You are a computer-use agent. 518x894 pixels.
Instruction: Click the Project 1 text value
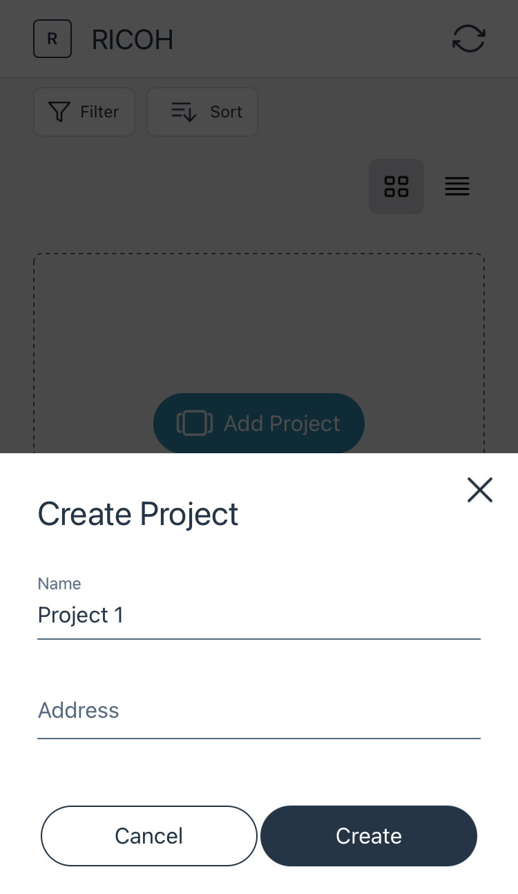tap(81, 615)
